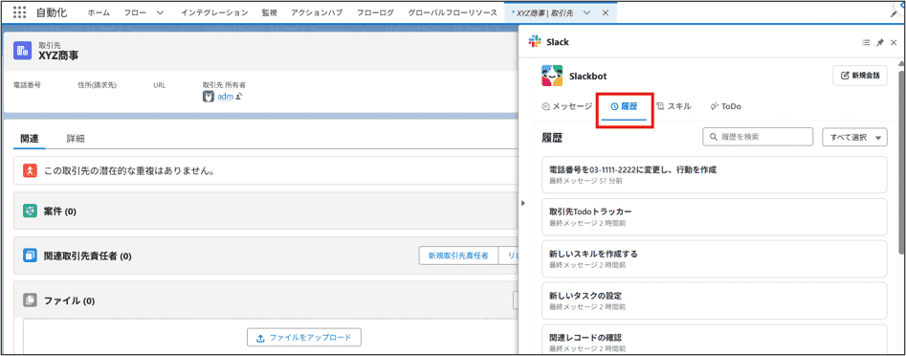Click the URL field label

pyautogui.click(x=160, y=85)
